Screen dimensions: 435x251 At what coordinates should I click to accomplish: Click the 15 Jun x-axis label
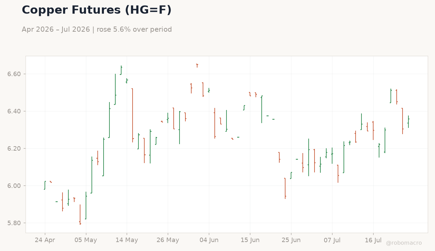tap(250, 240)
